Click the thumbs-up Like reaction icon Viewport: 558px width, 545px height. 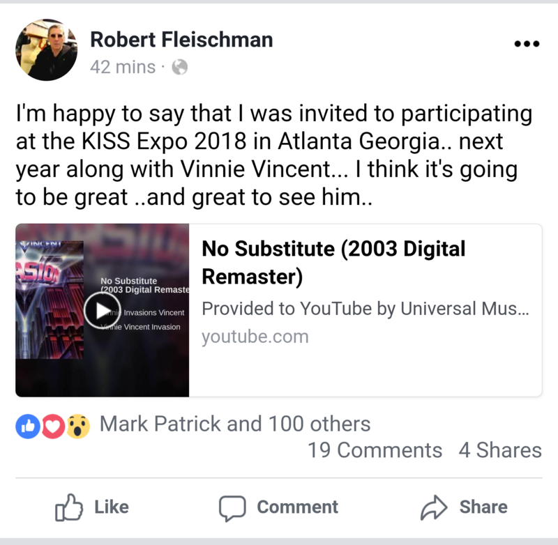point(27,424)
